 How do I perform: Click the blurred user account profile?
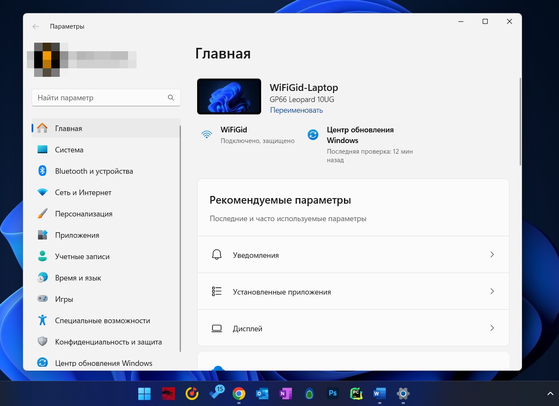pos(82,60)
